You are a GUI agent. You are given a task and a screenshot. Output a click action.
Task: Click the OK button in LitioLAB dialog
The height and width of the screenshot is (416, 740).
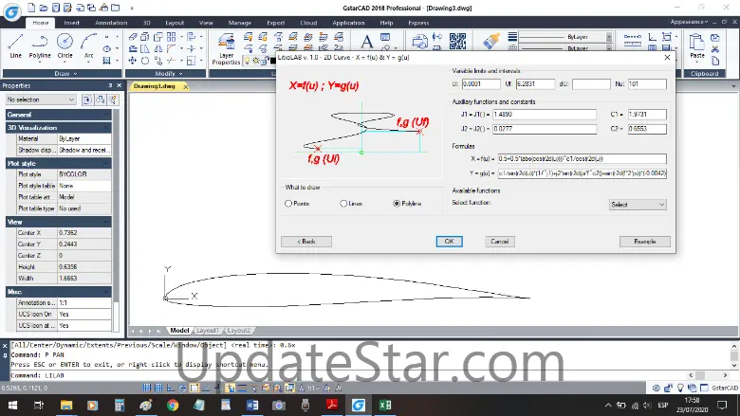449,242
